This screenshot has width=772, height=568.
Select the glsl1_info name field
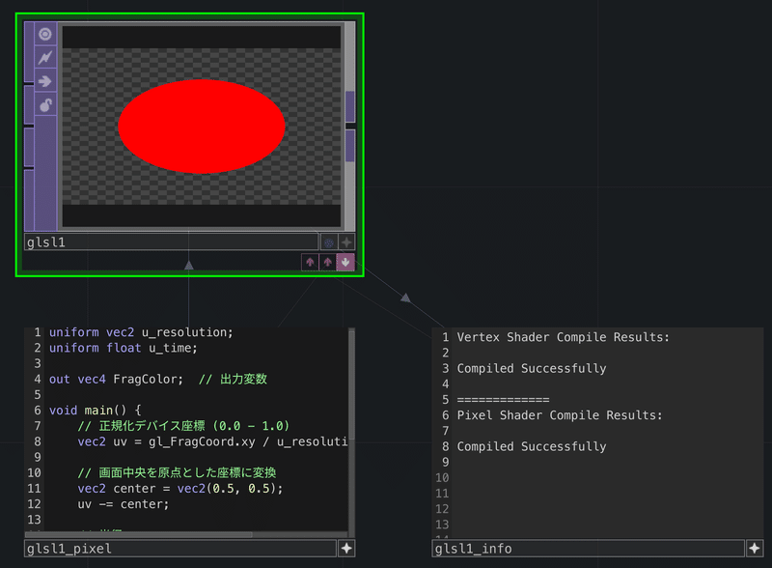588,549
